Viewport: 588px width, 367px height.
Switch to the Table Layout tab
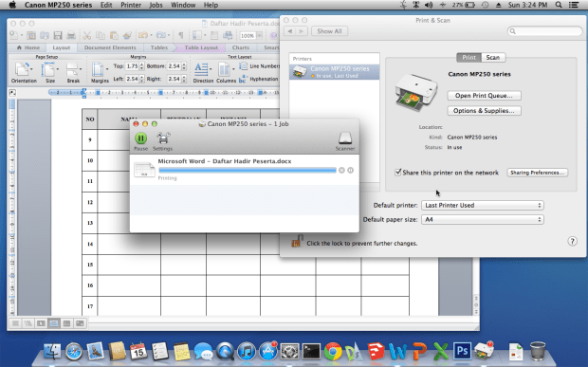pos(201,47)
